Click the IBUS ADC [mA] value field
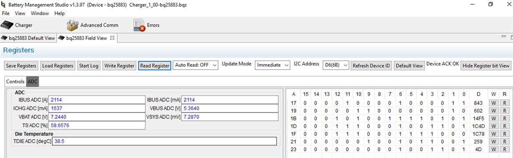The height and width of the screenshot is (158, 513). click(x=230, y=100)
